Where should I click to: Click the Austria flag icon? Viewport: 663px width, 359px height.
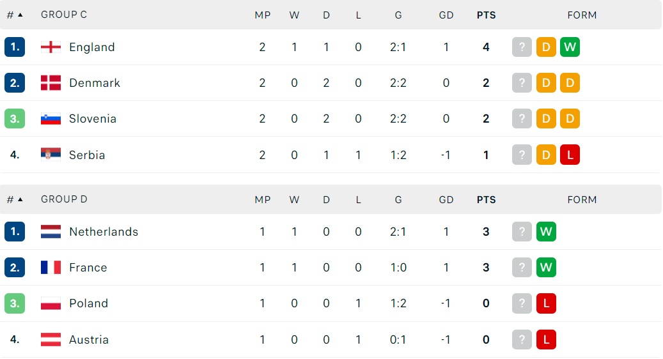[51, 340]
